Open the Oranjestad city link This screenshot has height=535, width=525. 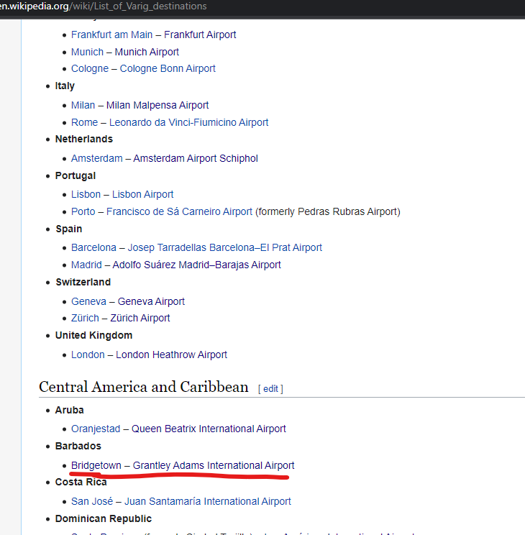coord(96,429)
